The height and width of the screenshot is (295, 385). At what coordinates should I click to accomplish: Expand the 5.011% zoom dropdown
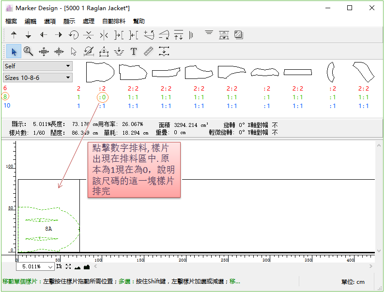click(x=50, y=267)
